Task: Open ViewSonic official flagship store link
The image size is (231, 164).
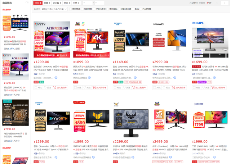Action: pyautogui.click(x=80, y=78)
